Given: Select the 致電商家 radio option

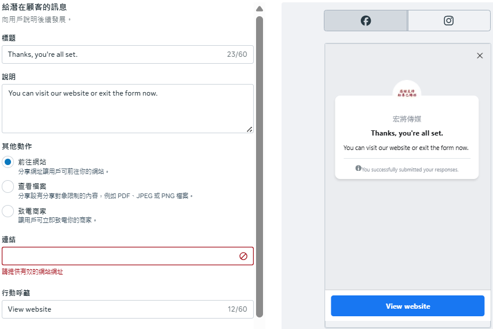Looking at the screenshot, I should (8, 211).
